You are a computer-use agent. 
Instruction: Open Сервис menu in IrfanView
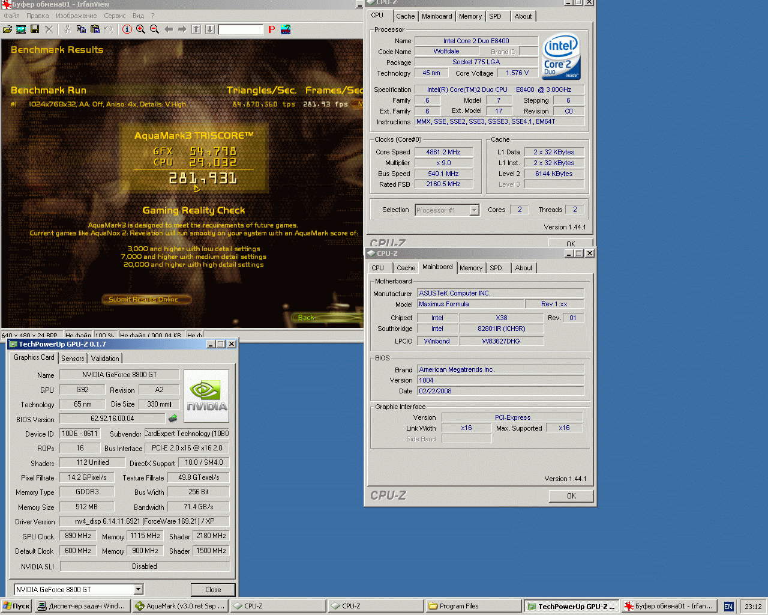click(115, 16)
